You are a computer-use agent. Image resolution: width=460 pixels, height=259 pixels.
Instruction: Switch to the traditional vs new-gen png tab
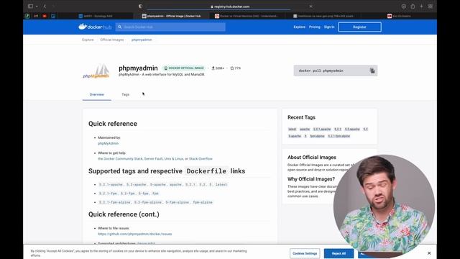point(323,16)
